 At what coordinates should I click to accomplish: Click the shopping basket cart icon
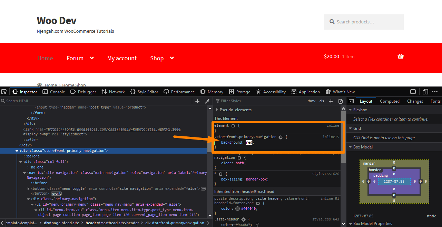pos(401,56)
